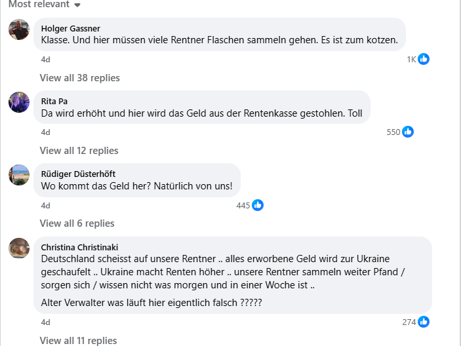Viewport: 461px width, 346px height.
Task: Click the 4d timestamp under Rita Pa's comment
Action: coord(45,132)
